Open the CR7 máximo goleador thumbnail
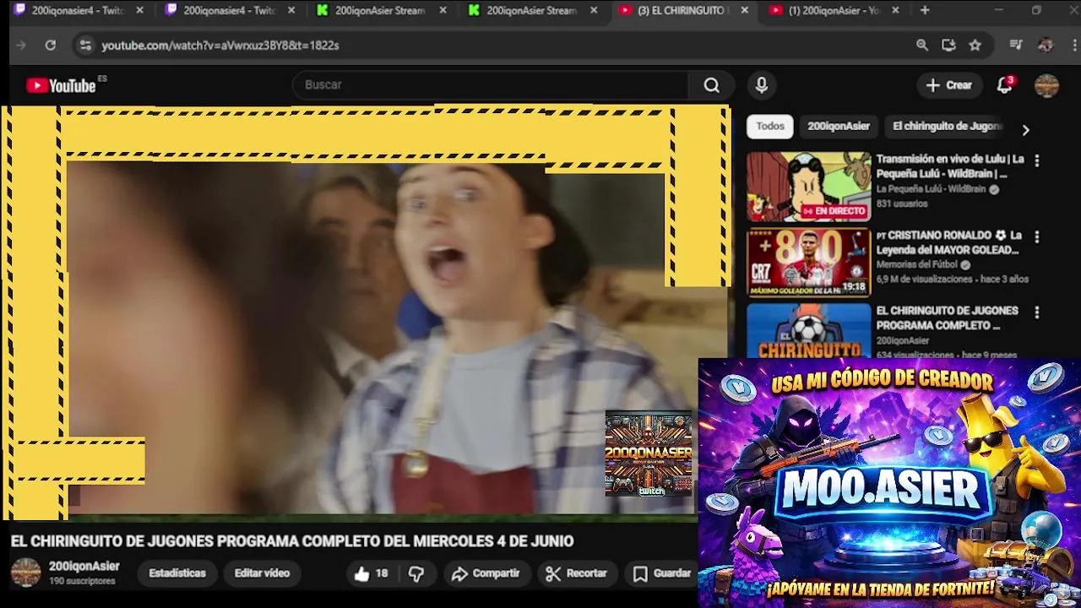 808,263
